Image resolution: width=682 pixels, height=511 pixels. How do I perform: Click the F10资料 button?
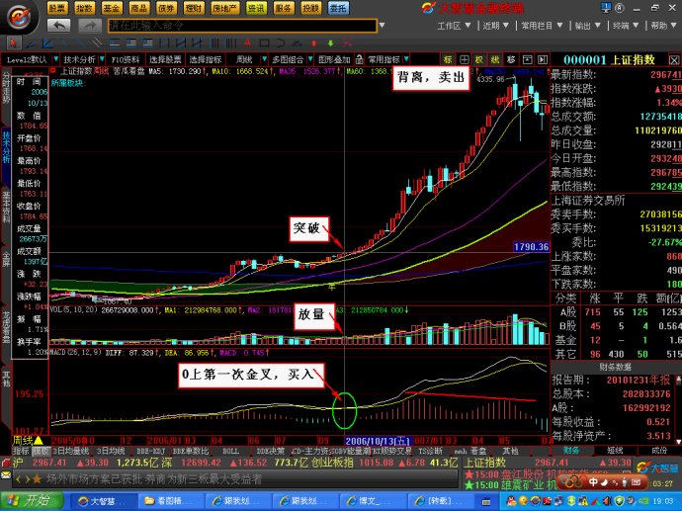[x=125, y=59]
